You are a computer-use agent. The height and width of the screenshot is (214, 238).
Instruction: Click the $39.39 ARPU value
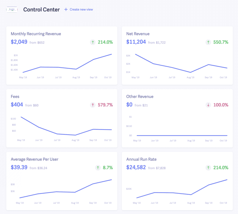(19, 167)
